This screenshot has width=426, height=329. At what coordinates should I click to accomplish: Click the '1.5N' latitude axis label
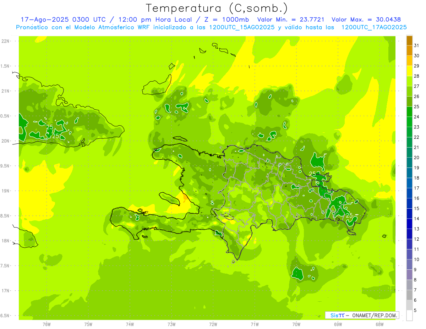tap(6, 66)
